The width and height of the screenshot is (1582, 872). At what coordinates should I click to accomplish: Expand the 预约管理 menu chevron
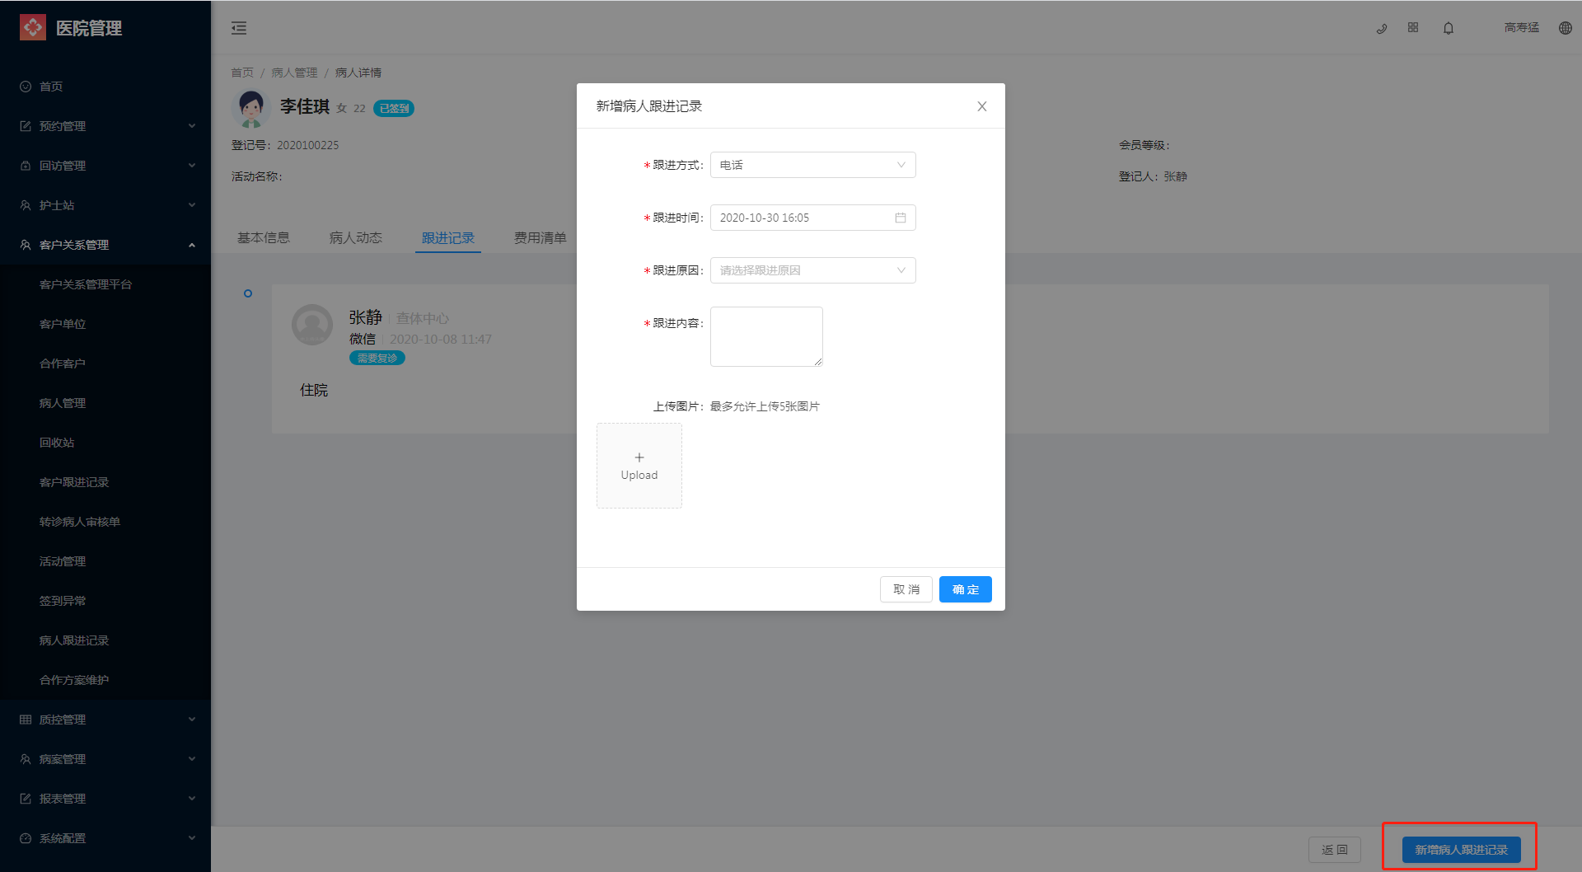coord(192,126)
